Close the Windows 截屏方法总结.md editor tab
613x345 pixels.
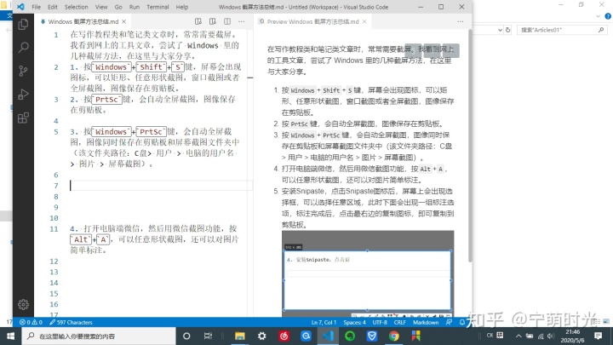pyautogui.click(x=124, y=21)
